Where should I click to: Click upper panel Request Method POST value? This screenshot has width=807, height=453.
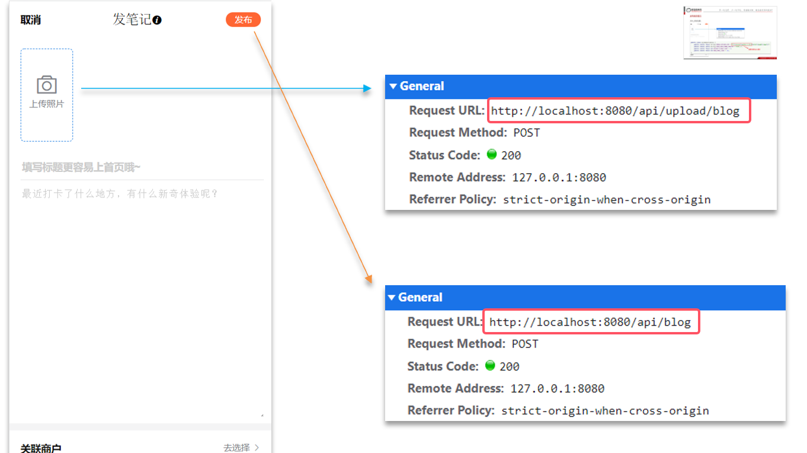(527, 133)
